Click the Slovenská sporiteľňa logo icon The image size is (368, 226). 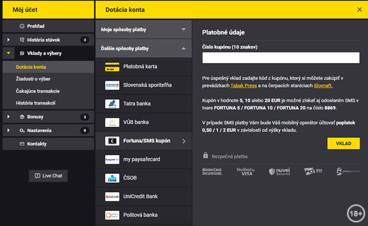tap(112, 85)
